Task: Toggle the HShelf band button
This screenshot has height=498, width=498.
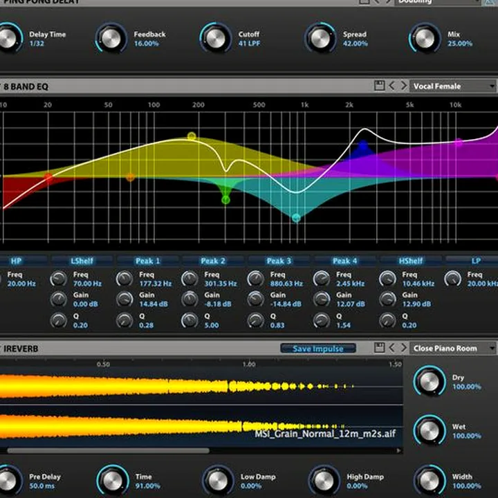Action: click(411, 261)
